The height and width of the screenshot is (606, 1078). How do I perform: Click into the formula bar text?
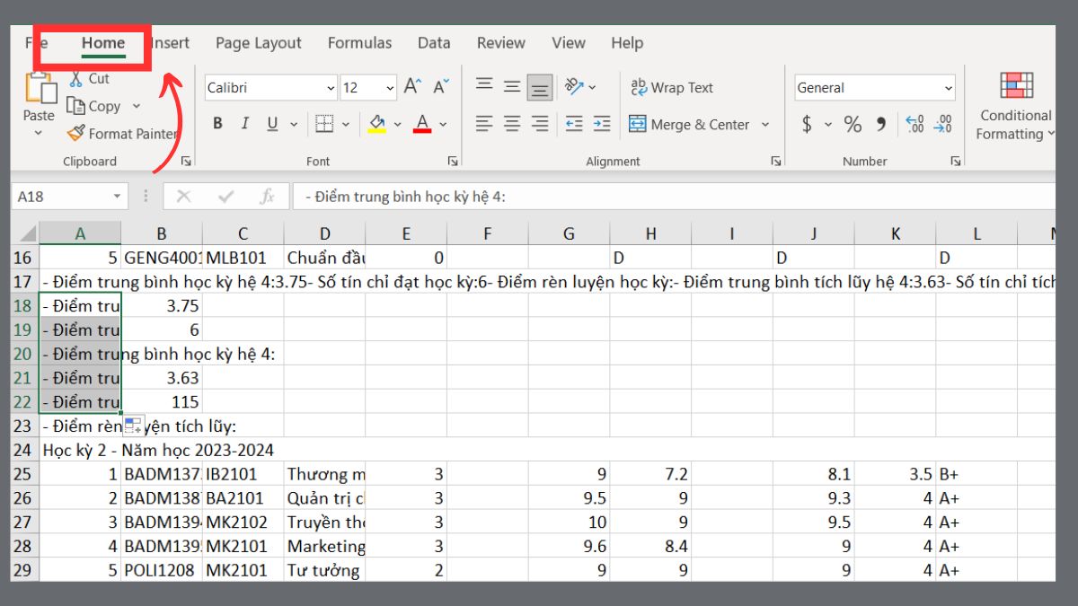tap(674, 196)
